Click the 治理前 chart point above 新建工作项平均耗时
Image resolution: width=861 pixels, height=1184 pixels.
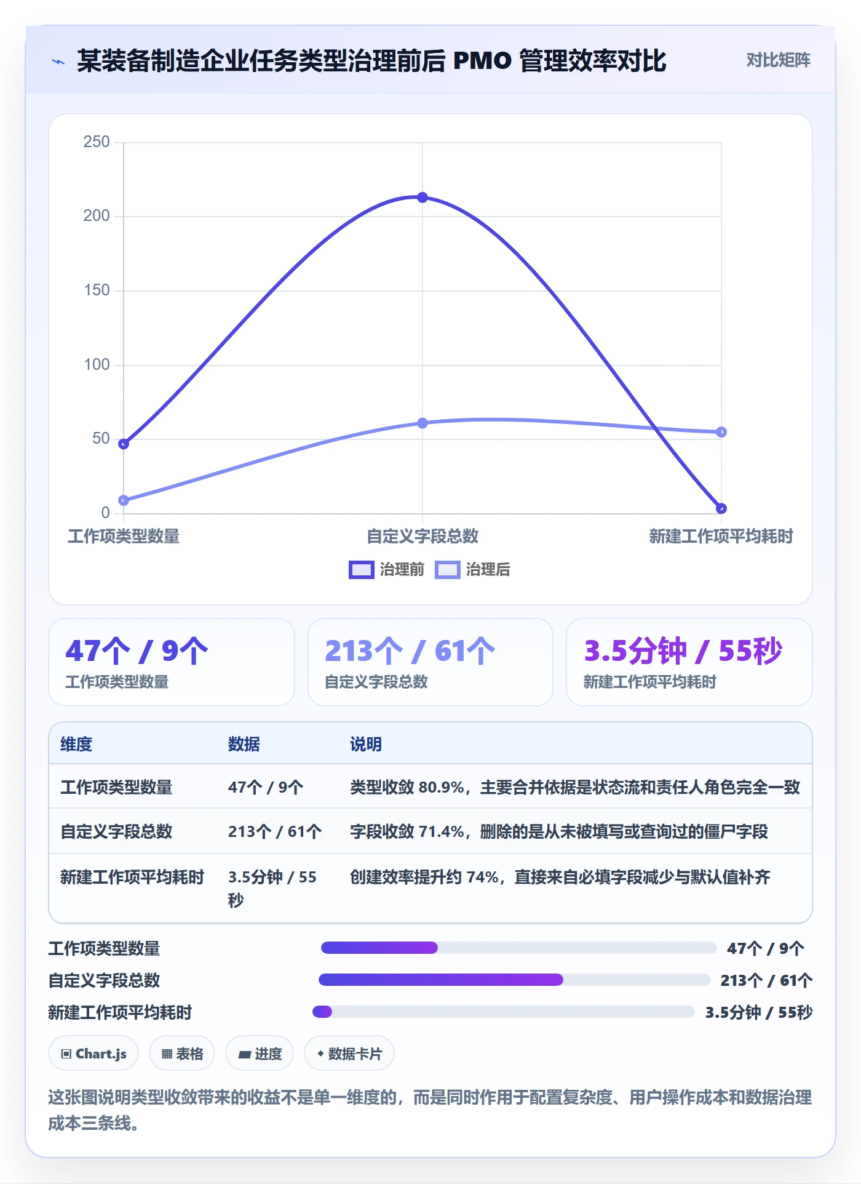721,508
